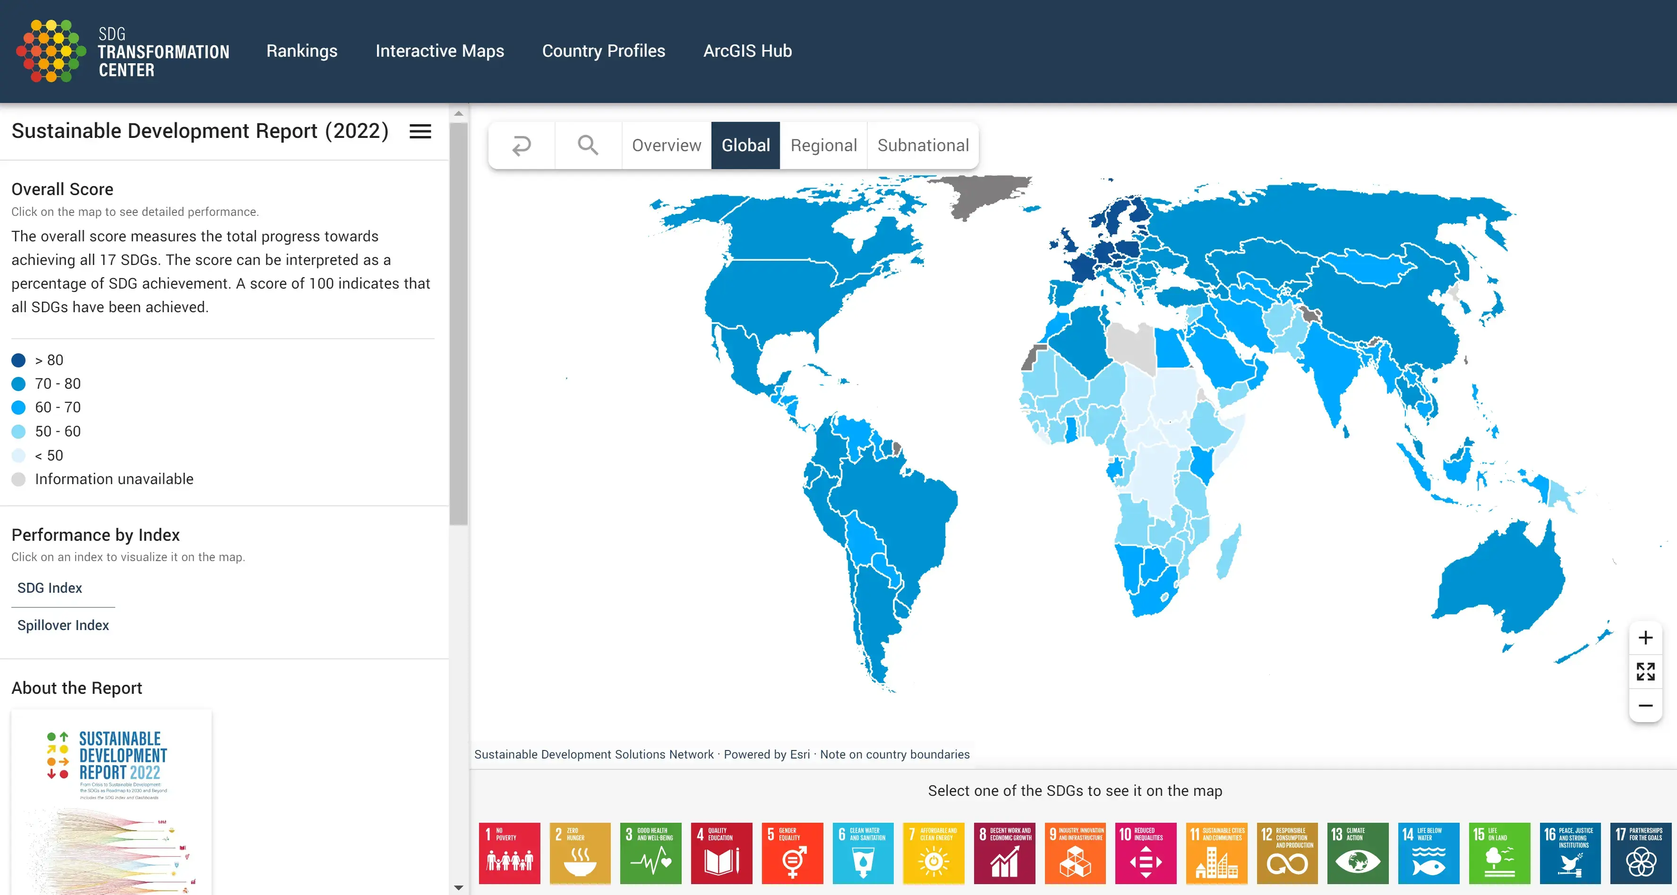1677x895 pixels.
Task: Visualize the Spillover Index on map
Action: tap(63, 625)
